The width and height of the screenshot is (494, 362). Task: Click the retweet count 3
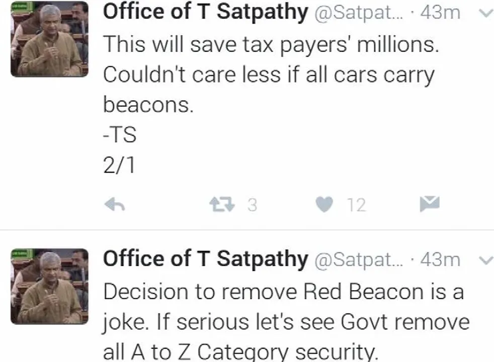252,205
